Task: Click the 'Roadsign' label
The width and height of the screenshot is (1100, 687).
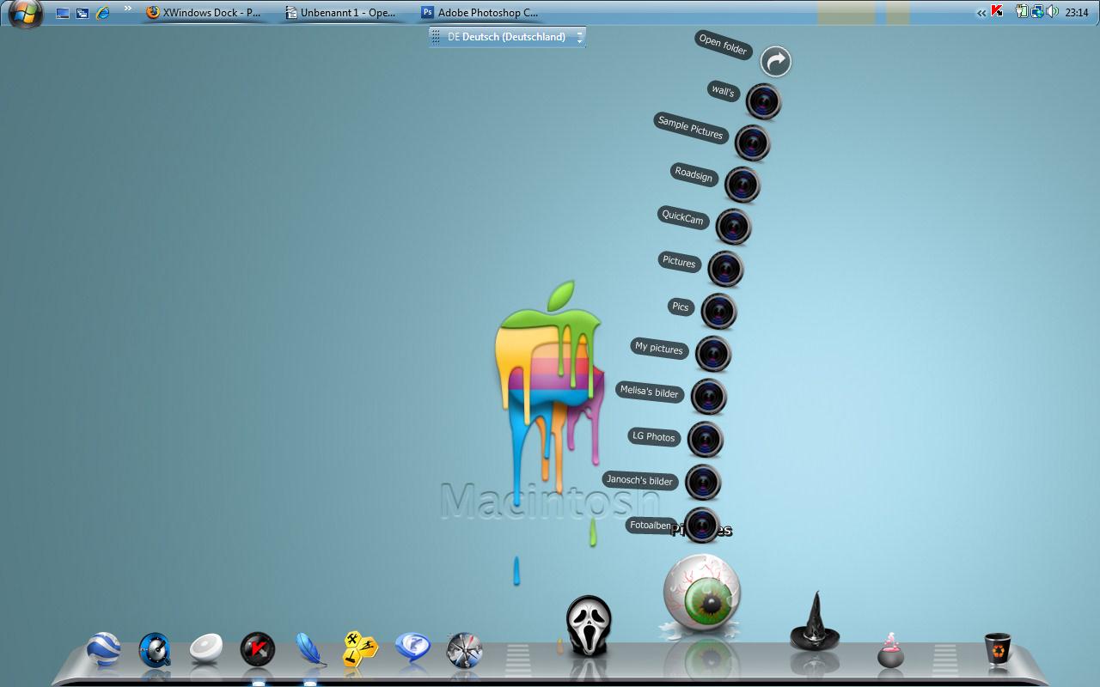Action: (x=694, y=174)
